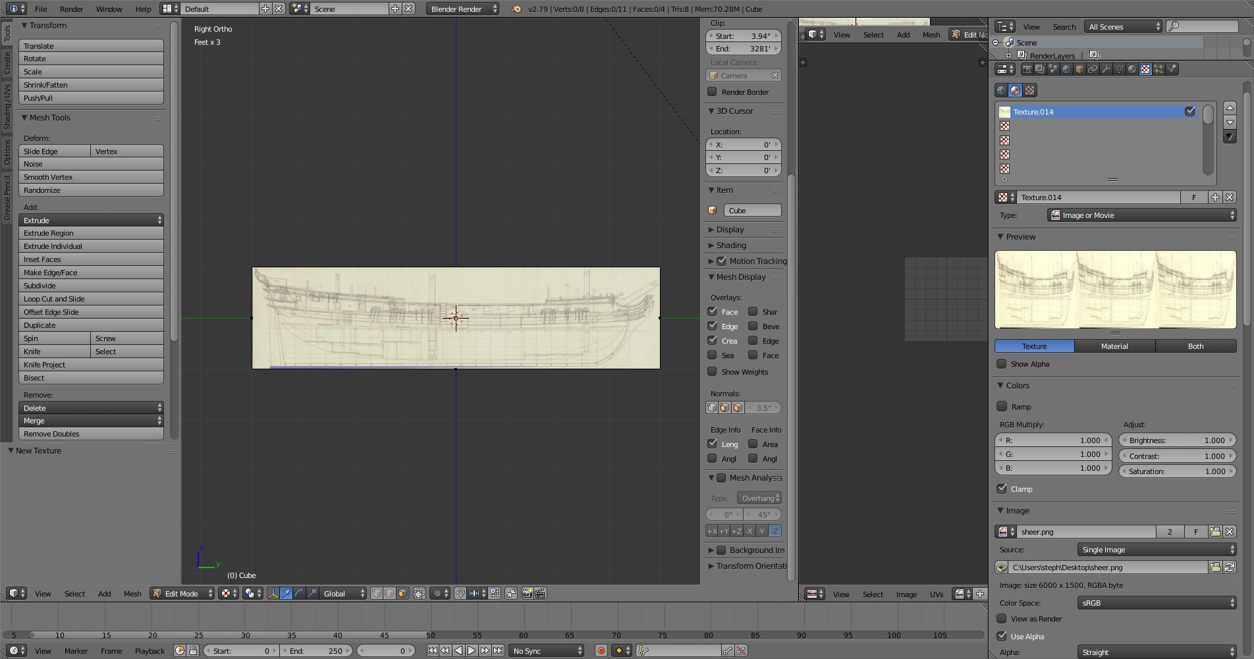Toggle edge Length info checkbox
Image resolution: width=1254 pixels, height=659 pixels.
coord(712,444)
